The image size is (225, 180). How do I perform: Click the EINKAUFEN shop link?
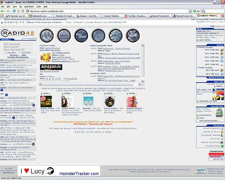205,115
